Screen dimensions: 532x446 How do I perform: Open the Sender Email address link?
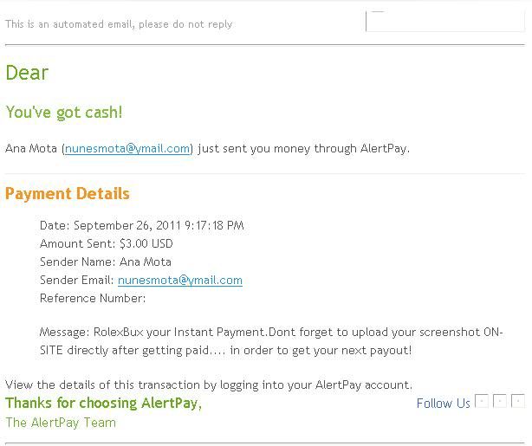180,280
